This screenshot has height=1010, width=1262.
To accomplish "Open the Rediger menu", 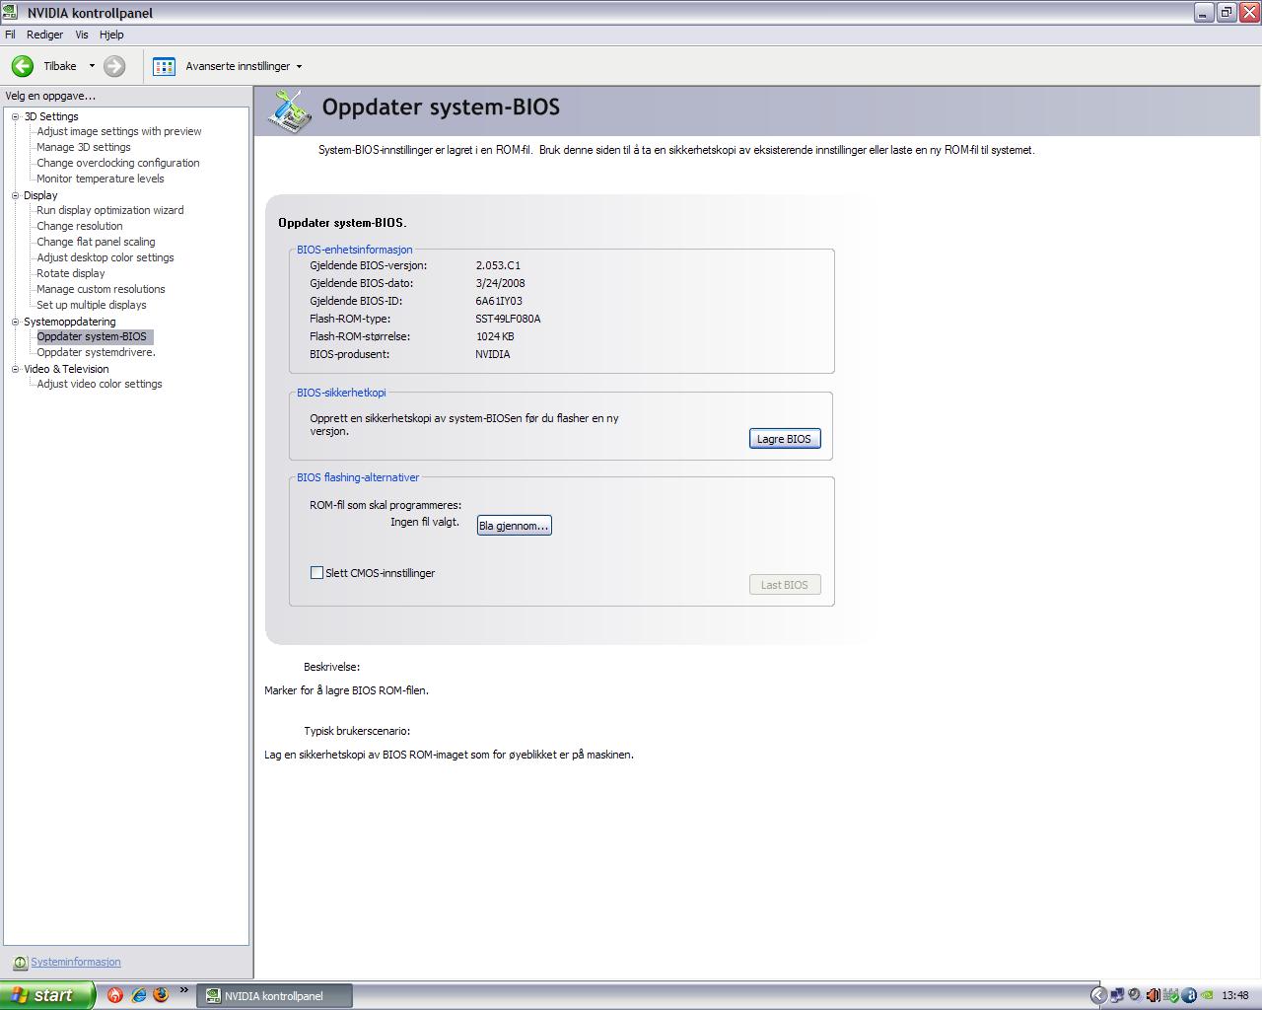I will point(44,35).
